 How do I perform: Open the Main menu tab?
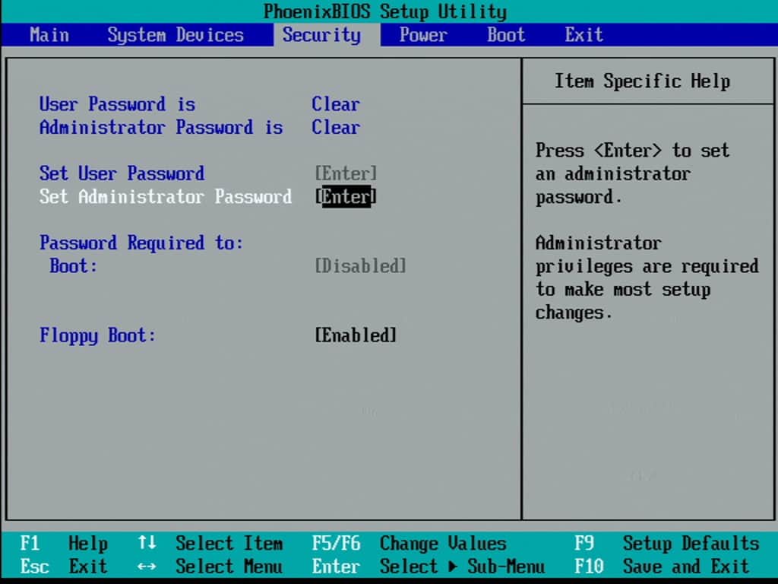point(49,35)
